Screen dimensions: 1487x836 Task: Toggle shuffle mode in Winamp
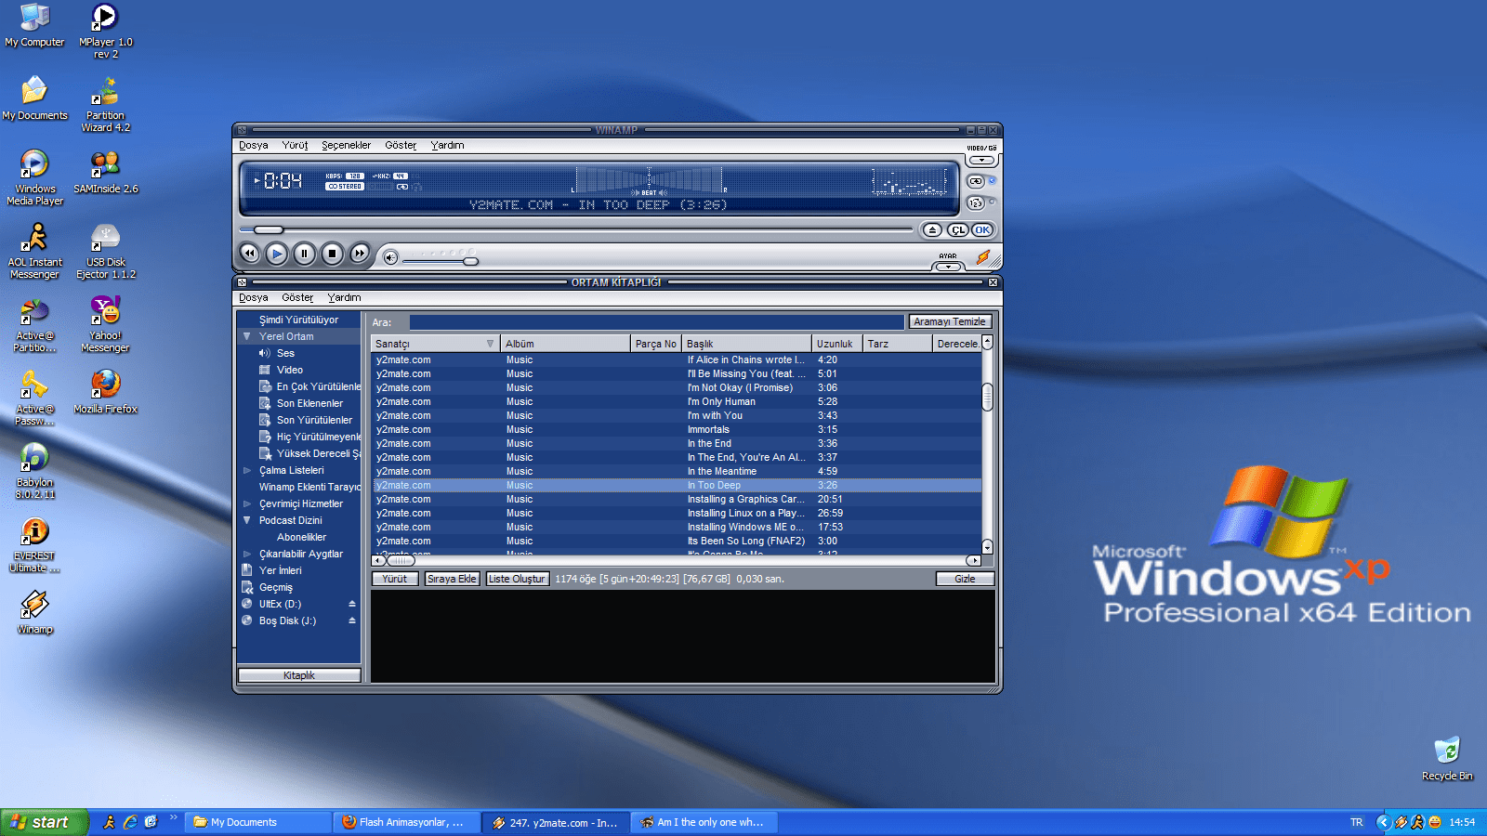(x=976, y=202)
